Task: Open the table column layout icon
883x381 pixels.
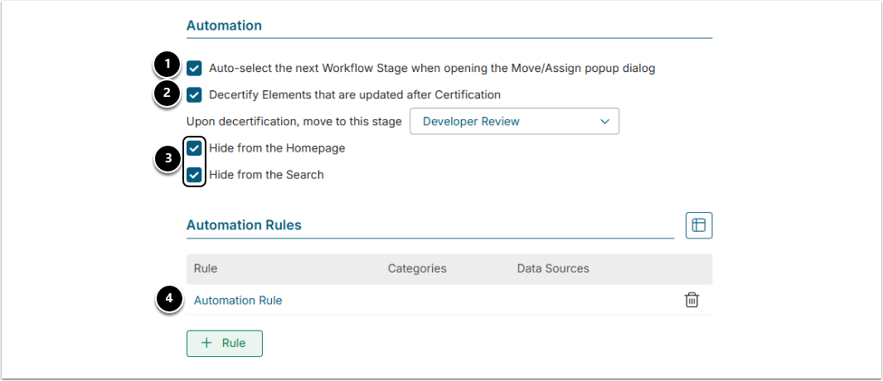Action: (699, 224)
